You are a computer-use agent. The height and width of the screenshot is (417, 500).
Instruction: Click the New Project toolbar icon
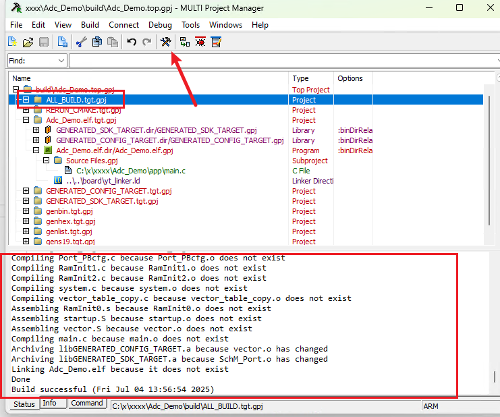pos(12,42)
